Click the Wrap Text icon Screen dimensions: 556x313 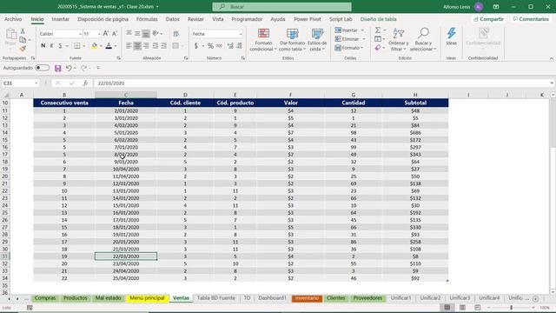pos(175,34)
